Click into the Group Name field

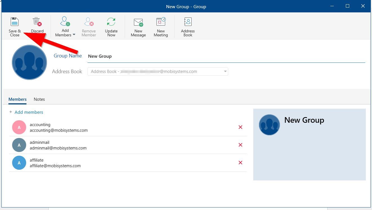[x=226, y=56]
